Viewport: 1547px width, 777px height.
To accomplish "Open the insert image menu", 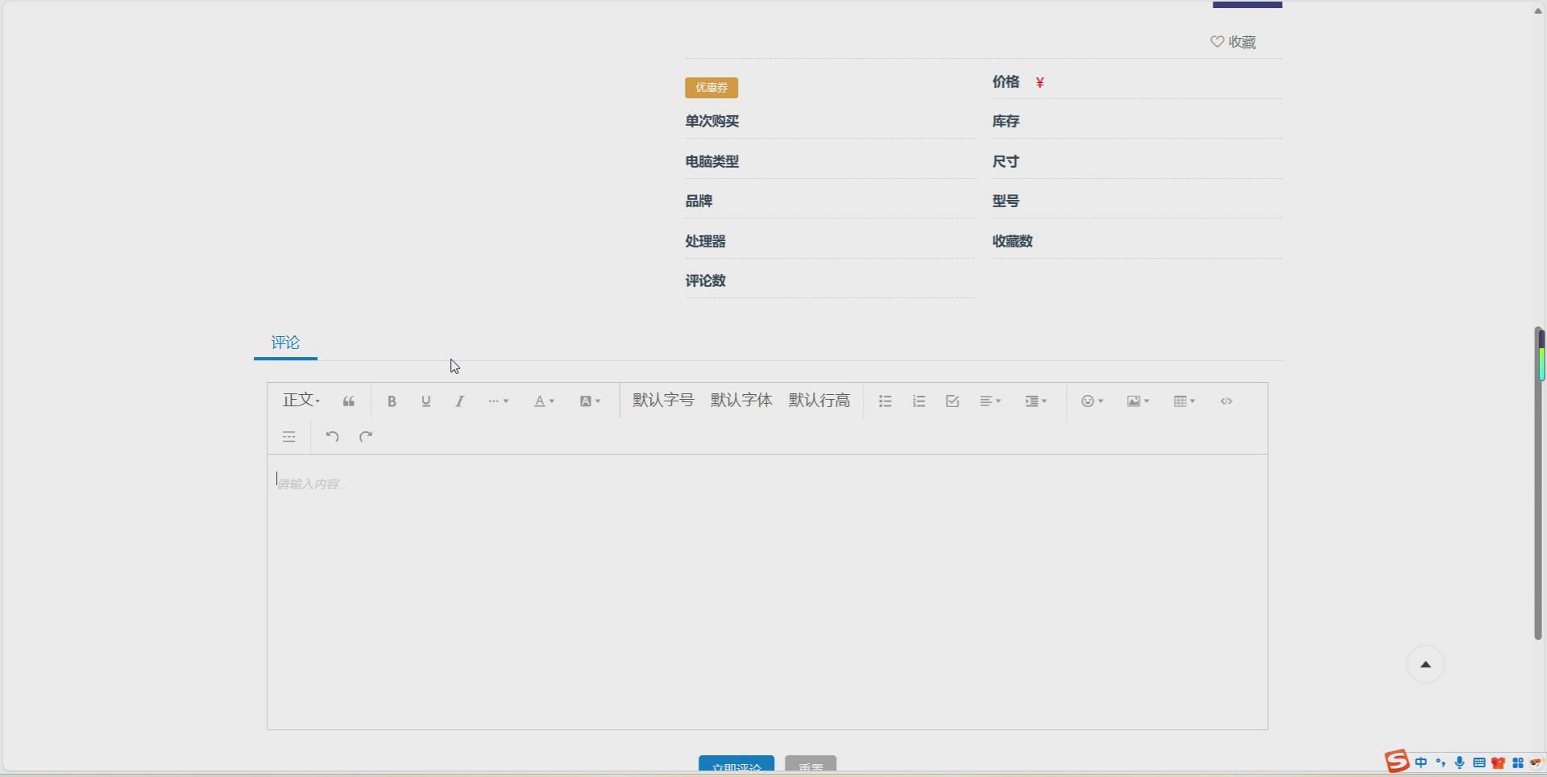I will click(1138, 401).
